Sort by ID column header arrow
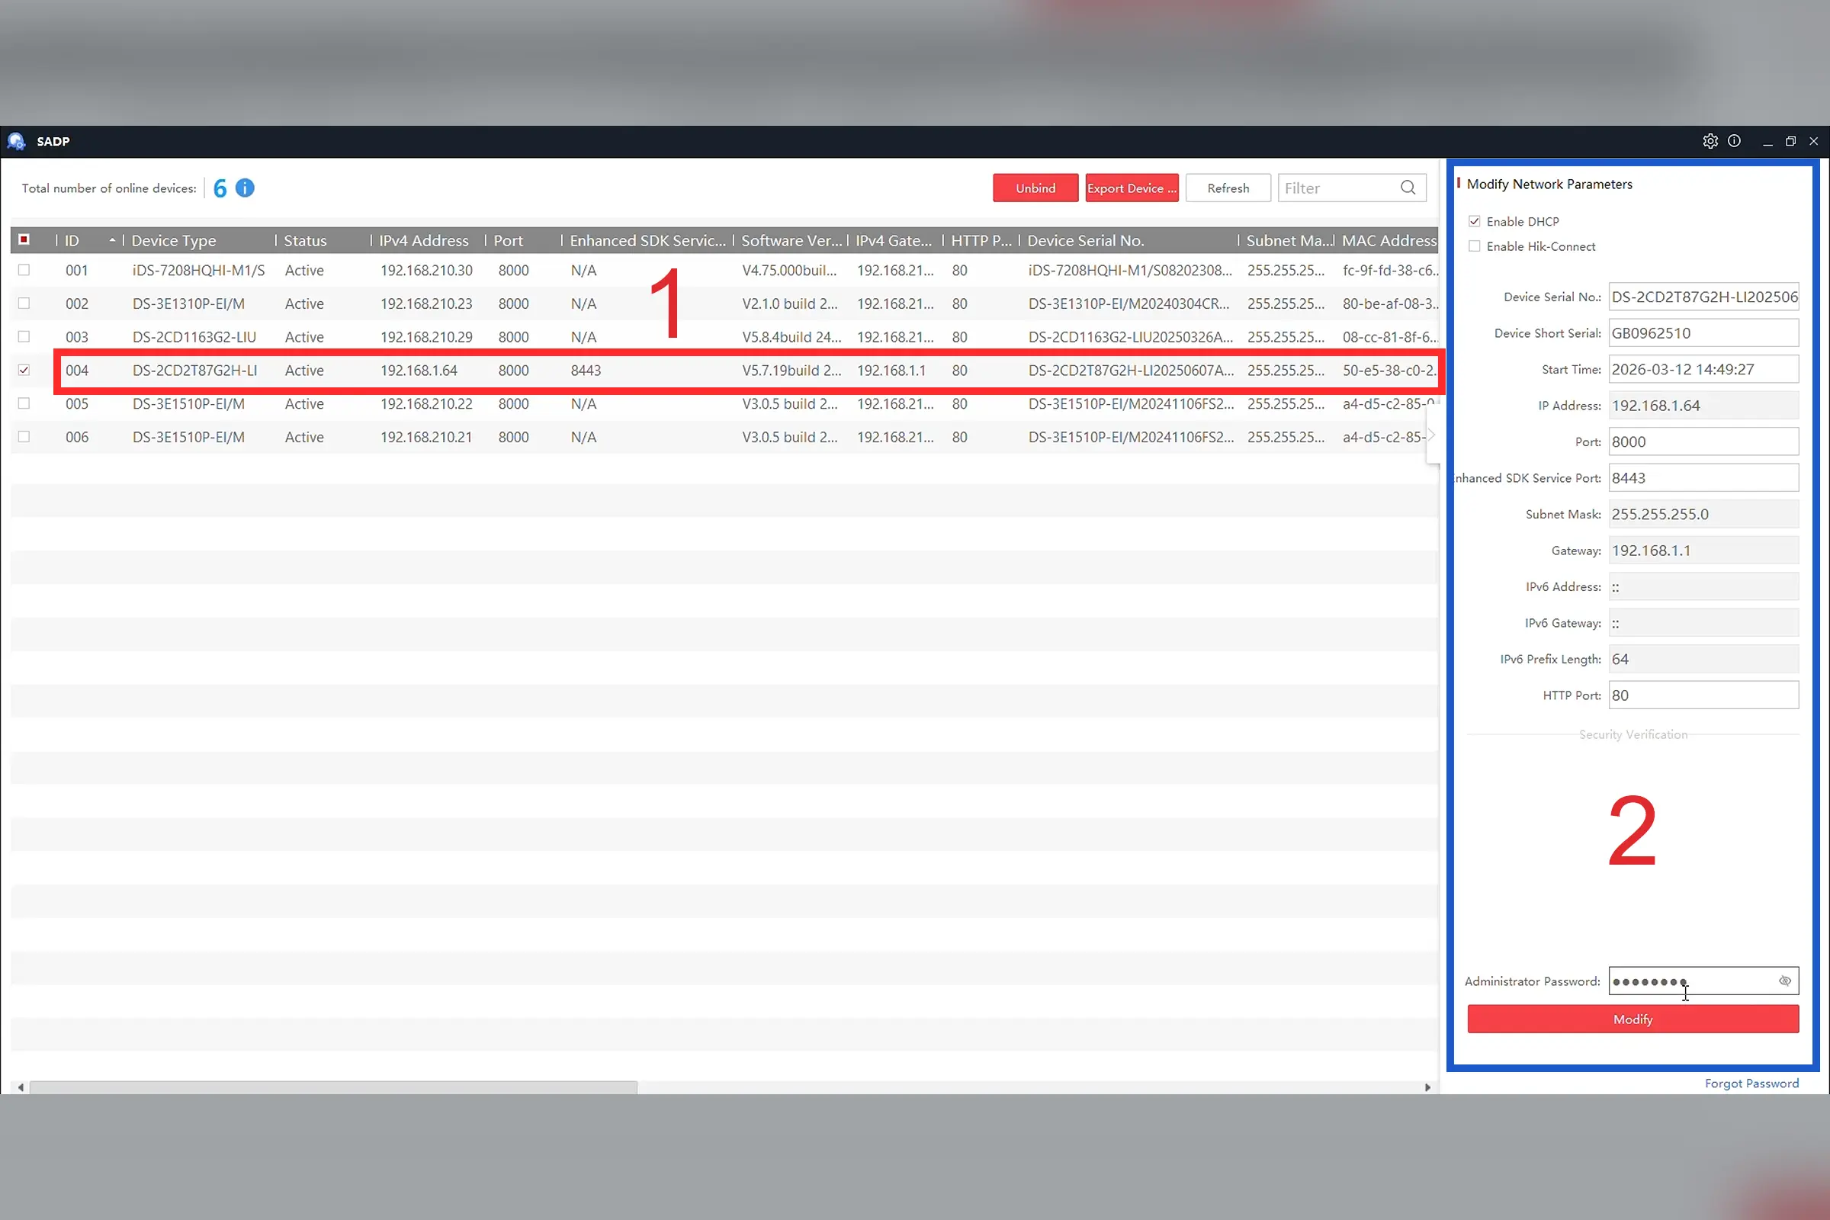This screenshot has width=1830, height=1220. tap(112, 240)
